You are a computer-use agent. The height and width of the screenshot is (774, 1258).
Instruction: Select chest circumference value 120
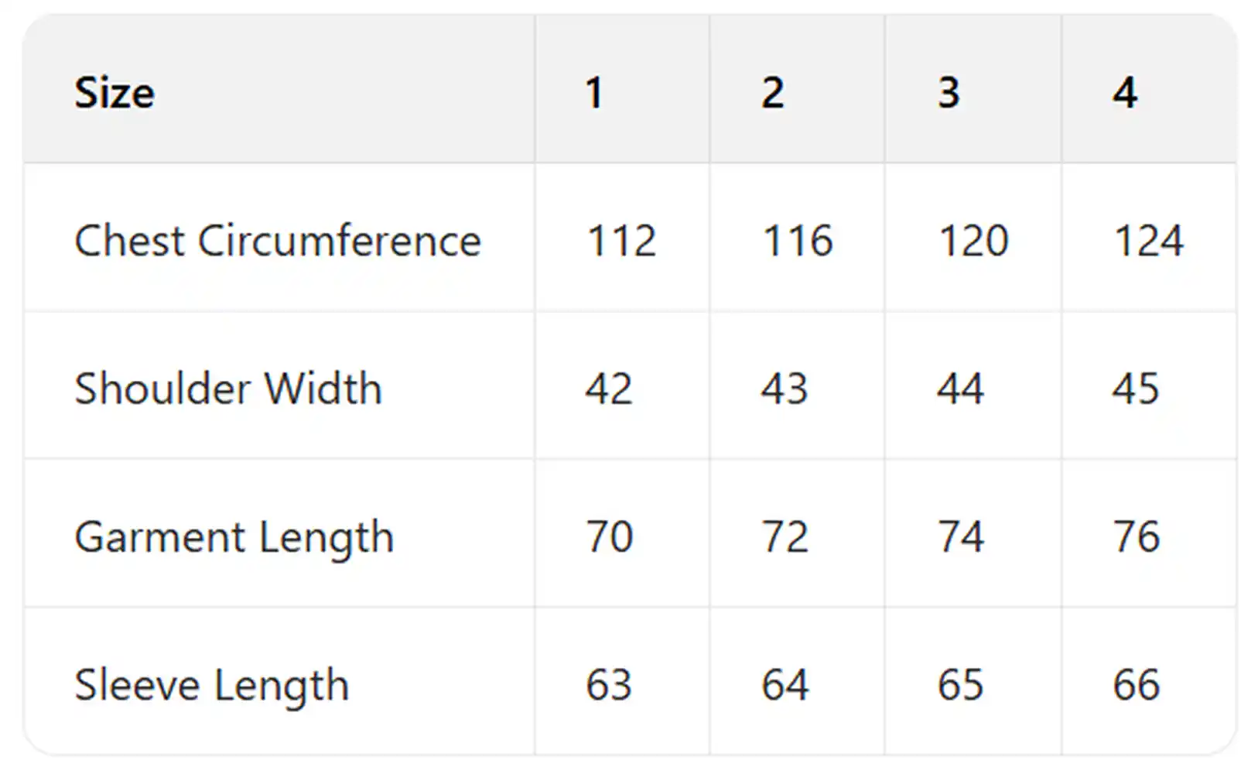click(x=973, y=240)
